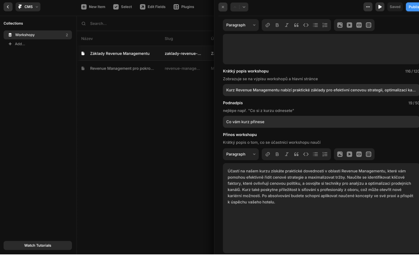Image resolution: width=419 pixels, height=262 pixels.
Task: Insert table in upper editor toolbar
Action: (369, 25)
